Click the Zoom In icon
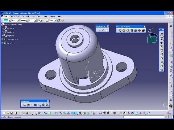The image size is (174, 130). pos(61,113)
